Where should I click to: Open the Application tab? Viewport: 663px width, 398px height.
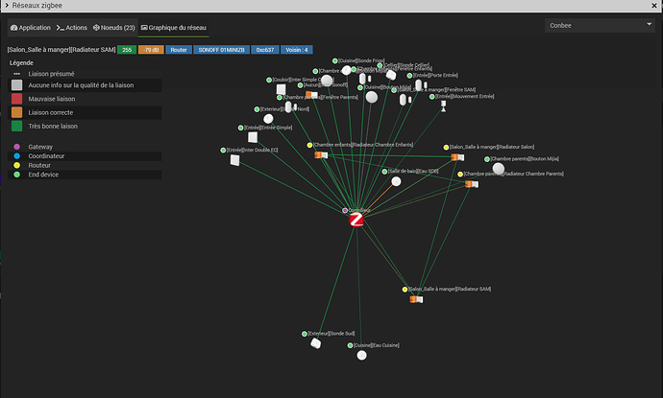tap(31, 28)
